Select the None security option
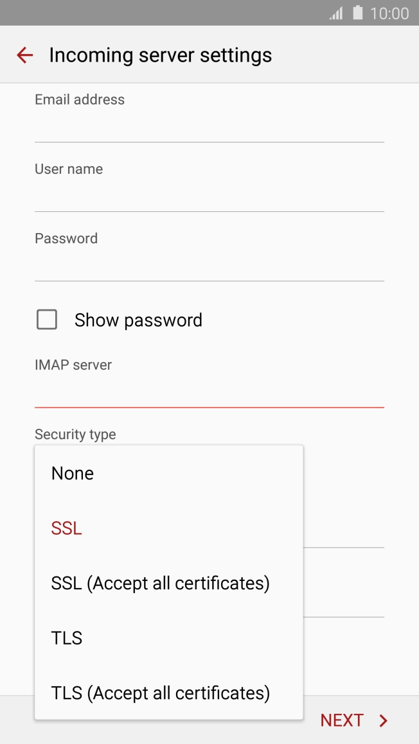419x744 pixels. 72,473
